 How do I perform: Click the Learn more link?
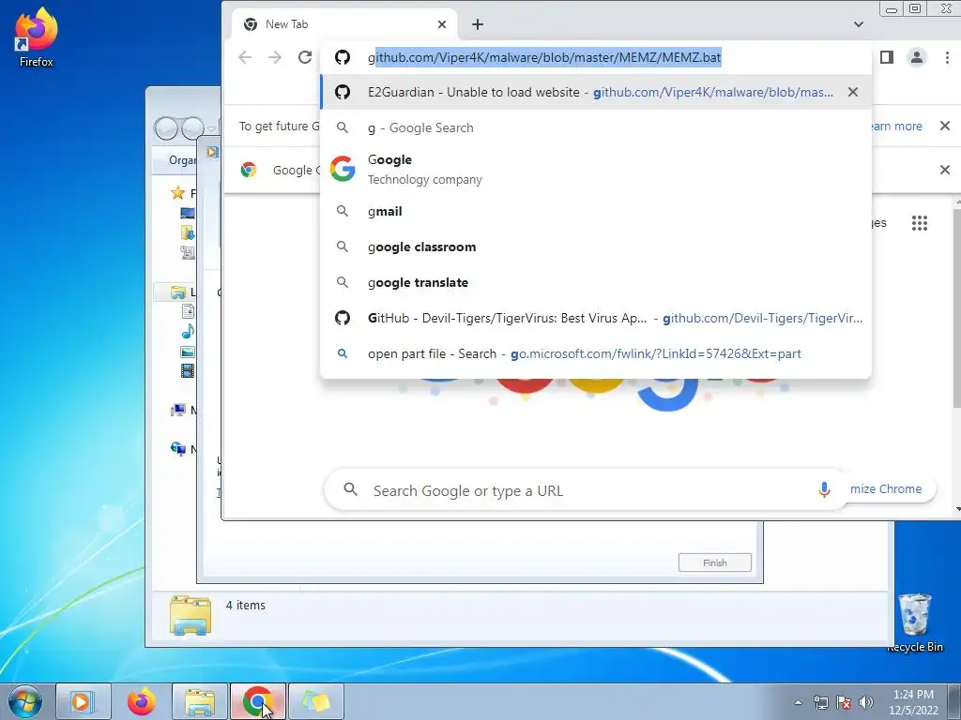(896, 127)
